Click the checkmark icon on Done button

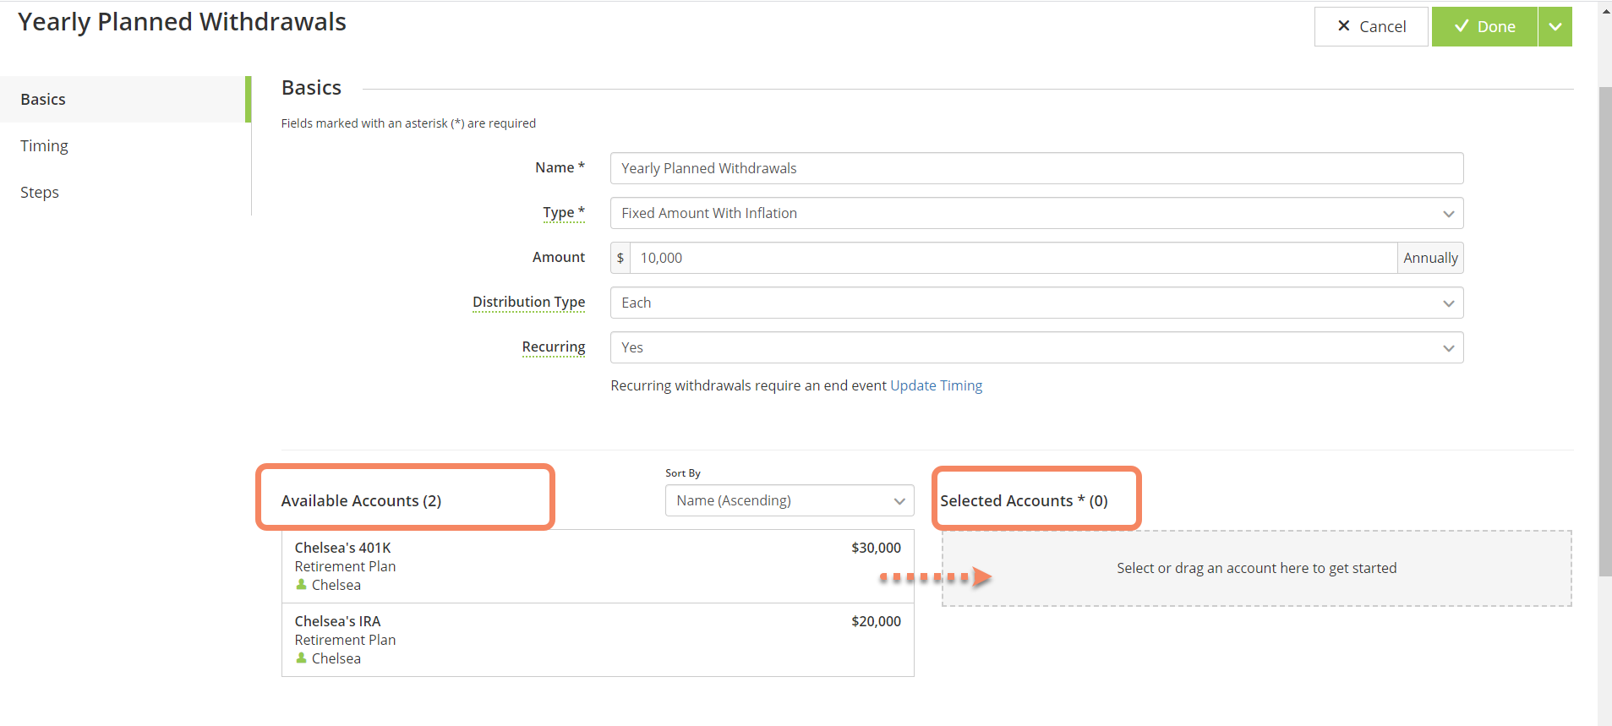(x=1461, y=26)
